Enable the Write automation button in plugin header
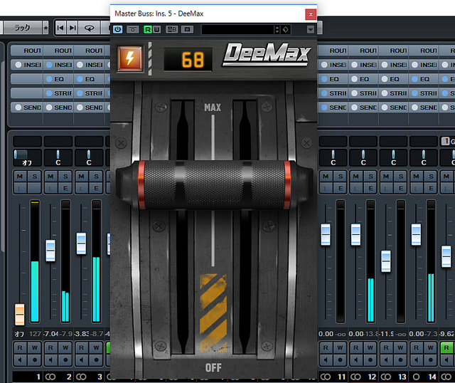 pyautogui.click(x=157, y=29)
